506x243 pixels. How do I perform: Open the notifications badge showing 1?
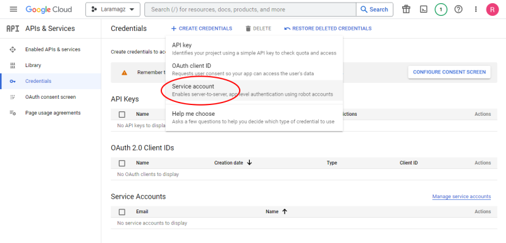[441, 9]
